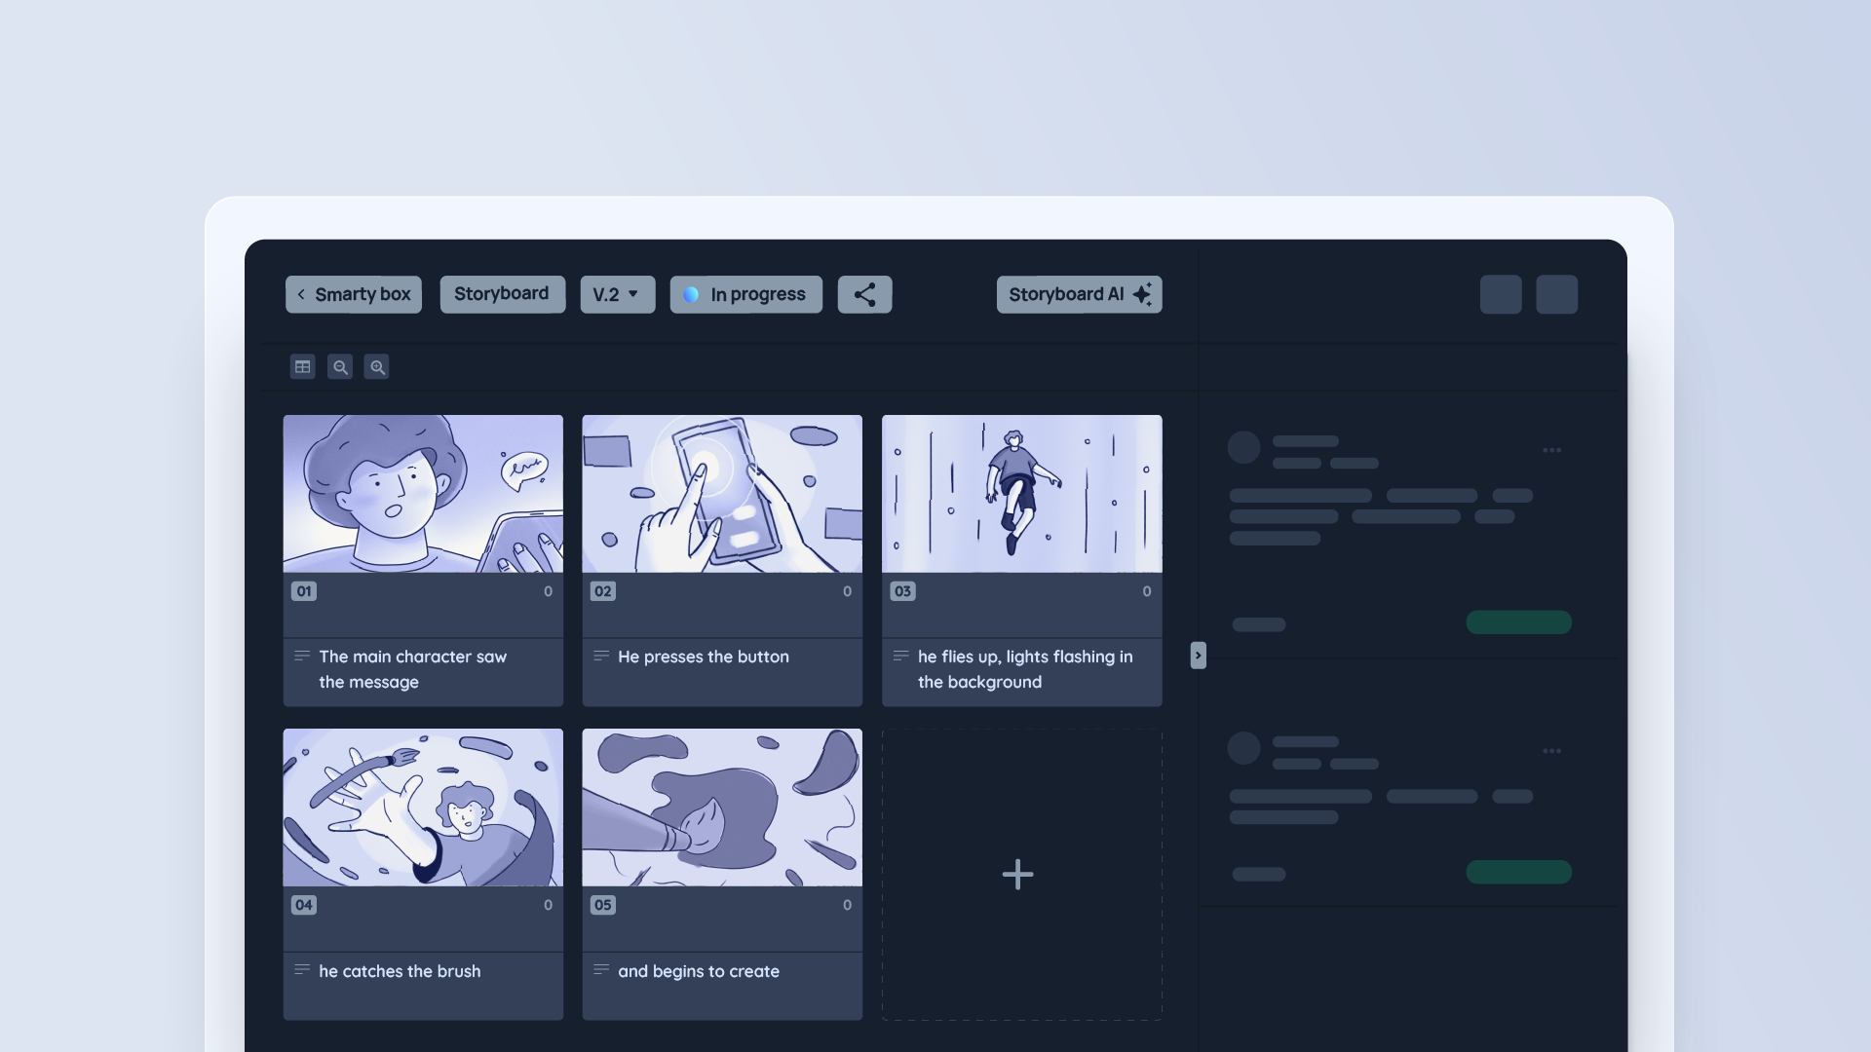
Task: Open three-dot menu on second comment
Action: tap(1551, 751)
